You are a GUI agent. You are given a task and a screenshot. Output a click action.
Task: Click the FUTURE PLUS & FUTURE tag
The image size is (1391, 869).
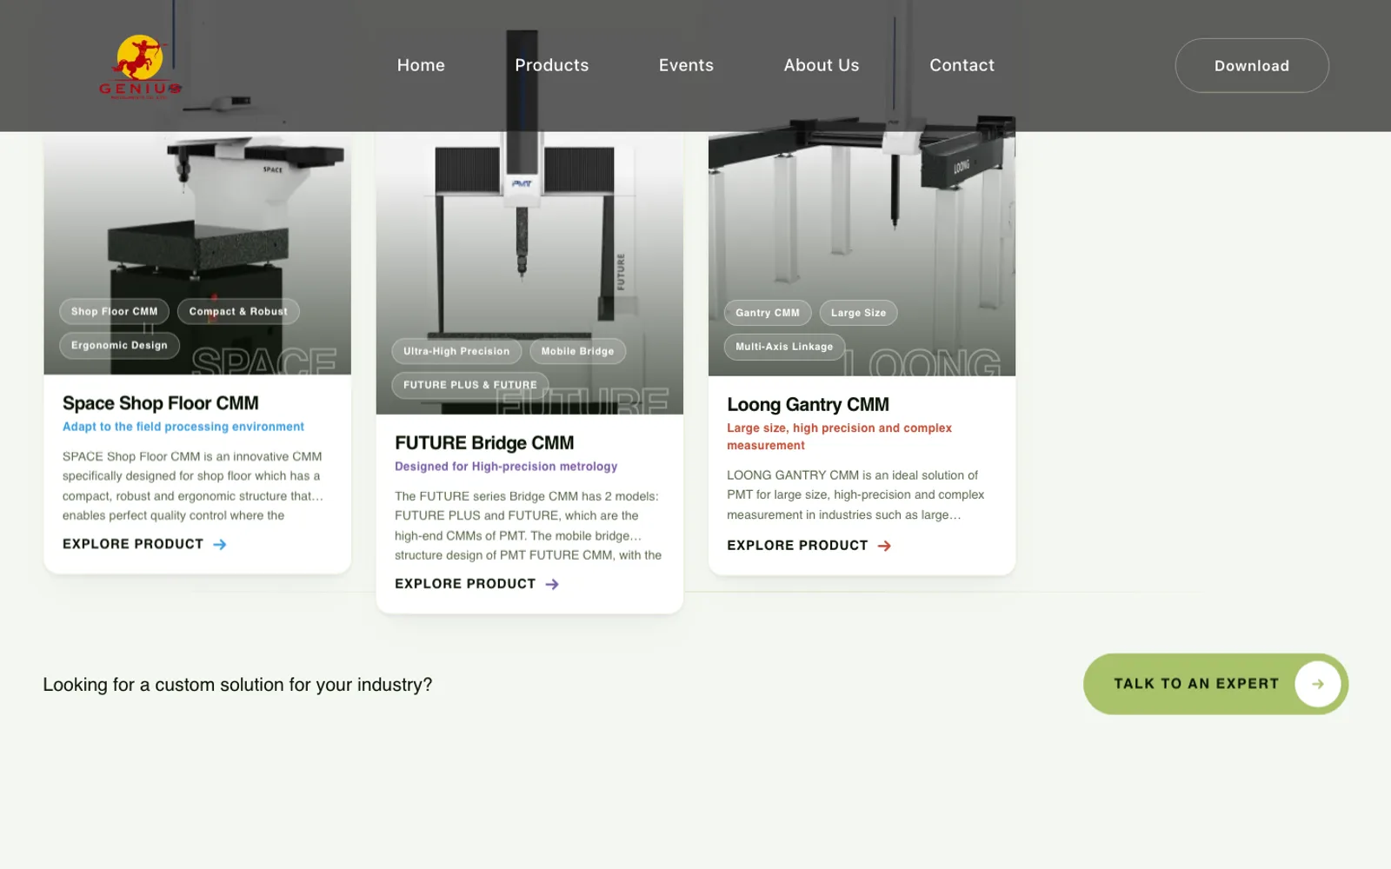tap(470, 385)
